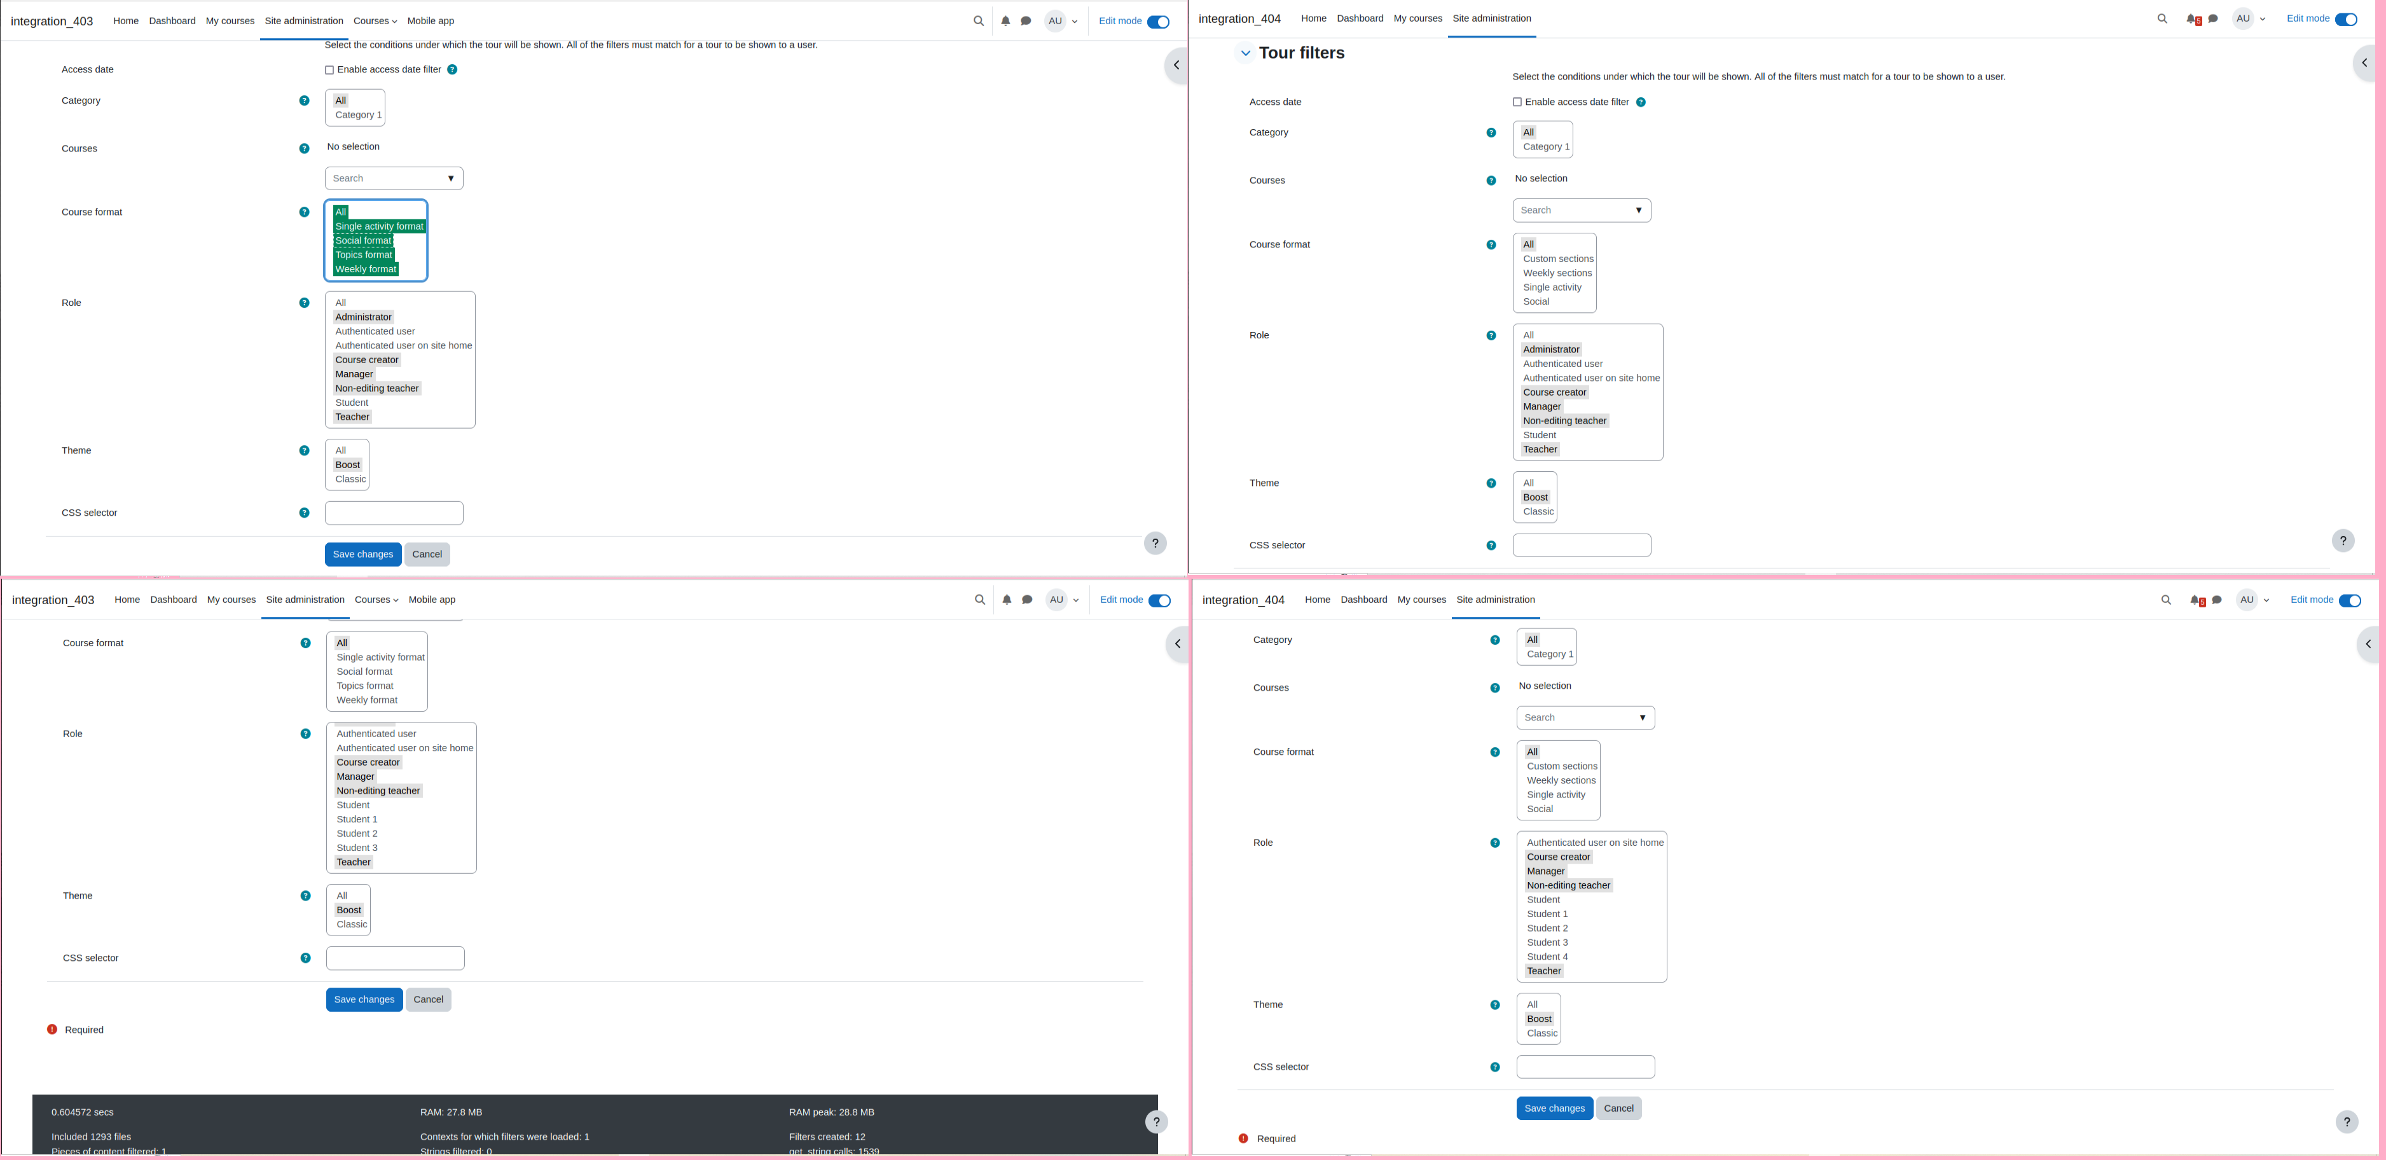This screenshot has width=2386, height=1160.
Task: Open AU user menu in lower integration_403 window
Action: 1063,600
